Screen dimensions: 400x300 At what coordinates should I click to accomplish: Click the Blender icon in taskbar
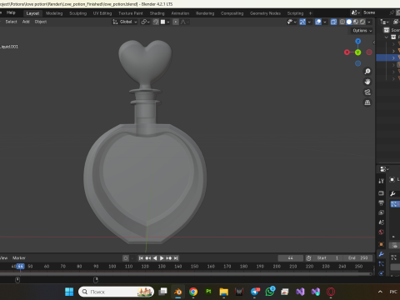[177, 292]
